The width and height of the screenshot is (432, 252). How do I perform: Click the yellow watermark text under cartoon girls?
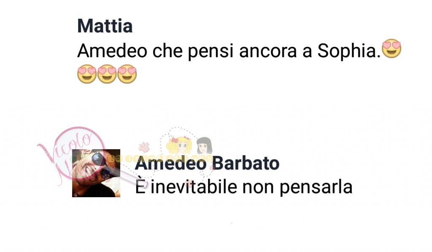(x=160, y=159)
